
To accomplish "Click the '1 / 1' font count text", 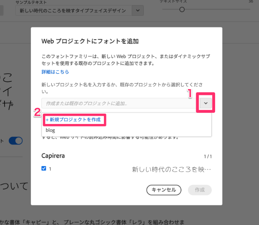I will 208,156.
